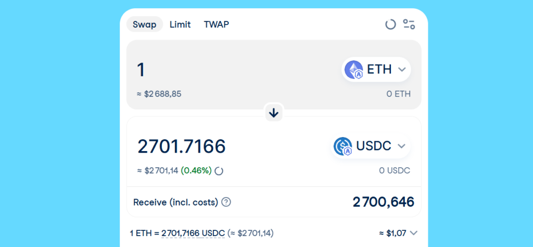This screenshot has height=247, width=533.
Task: Click the 0 ETH balance text
Action: click(x=398, y=94)
